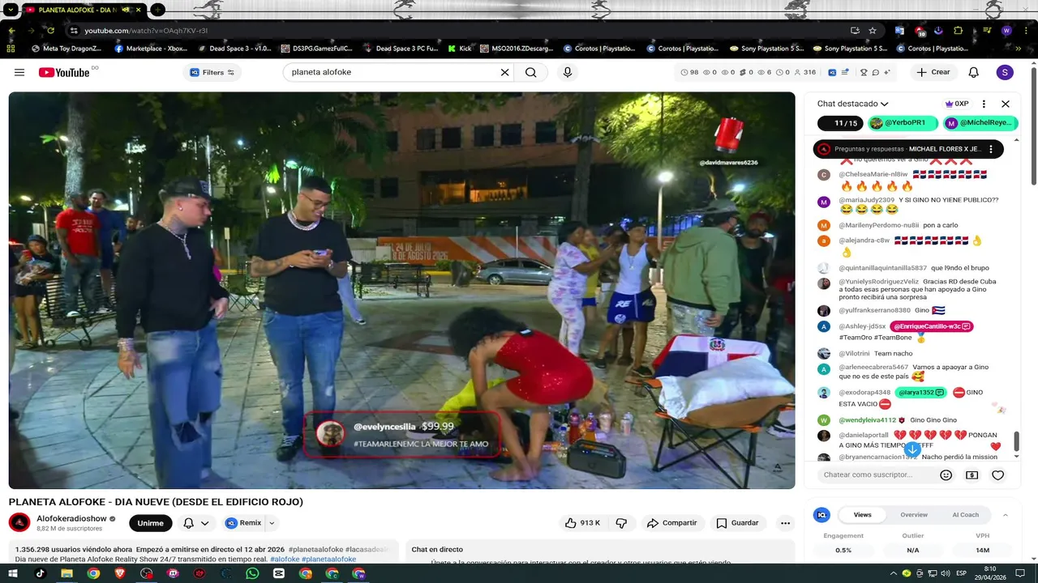Send a Super Chat with the dollar icon
Screen dimensions: 1038x583
pos(972,475)
